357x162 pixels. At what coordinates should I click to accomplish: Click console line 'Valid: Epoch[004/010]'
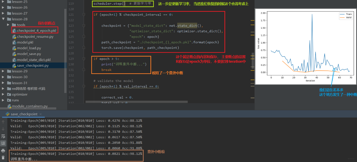click(x=76, y=137)
